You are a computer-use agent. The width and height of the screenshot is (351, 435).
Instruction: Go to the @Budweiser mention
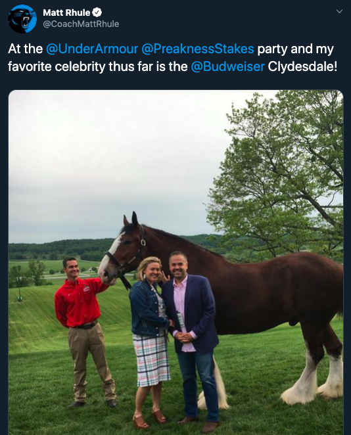click(228, 66)
